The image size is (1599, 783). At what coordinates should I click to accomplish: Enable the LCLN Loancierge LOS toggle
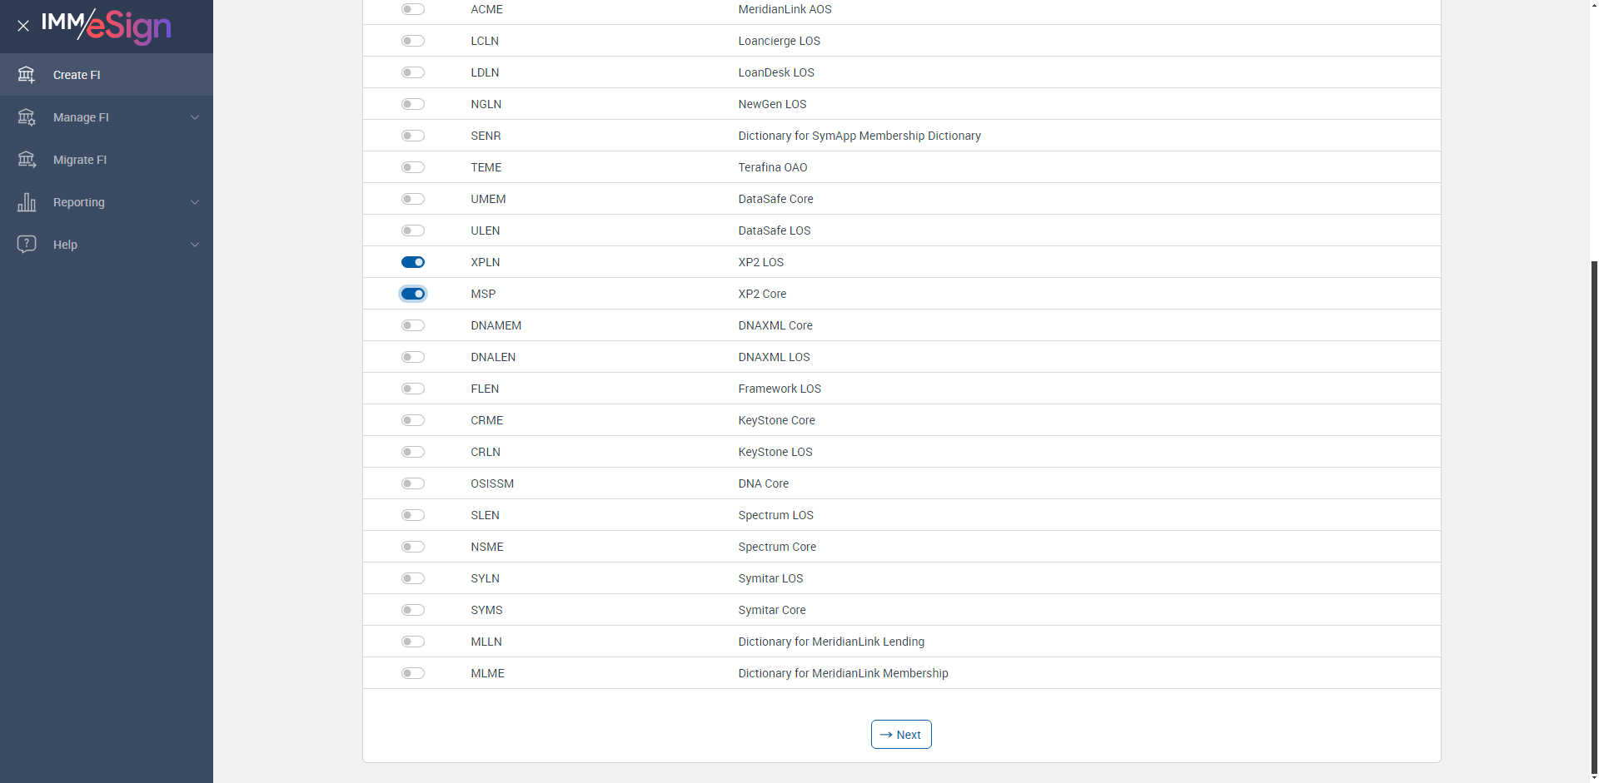pos(413,41)
